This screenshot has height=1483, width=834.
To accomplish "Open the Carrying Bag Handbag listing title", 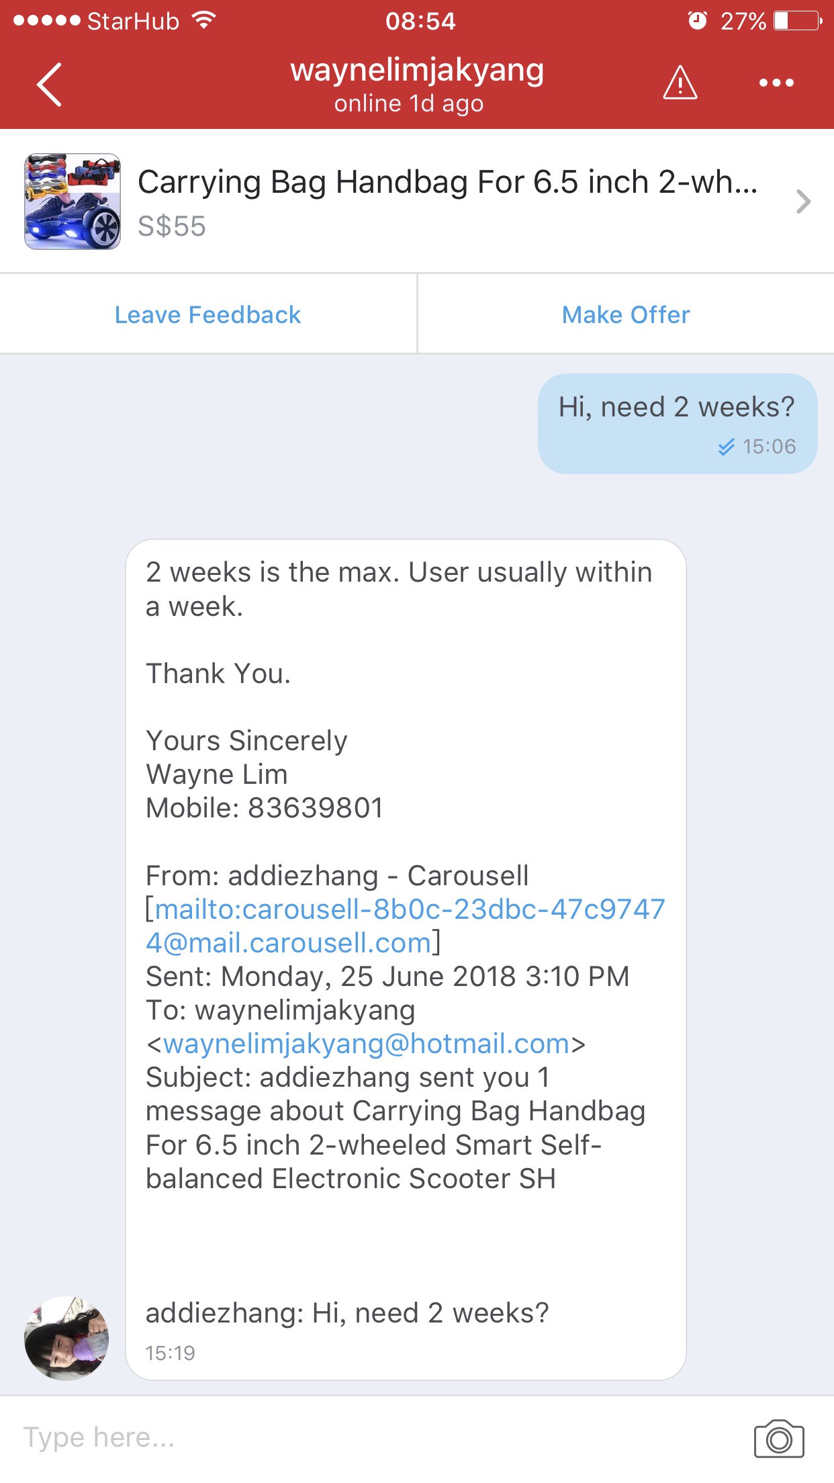I will point(447,183).
